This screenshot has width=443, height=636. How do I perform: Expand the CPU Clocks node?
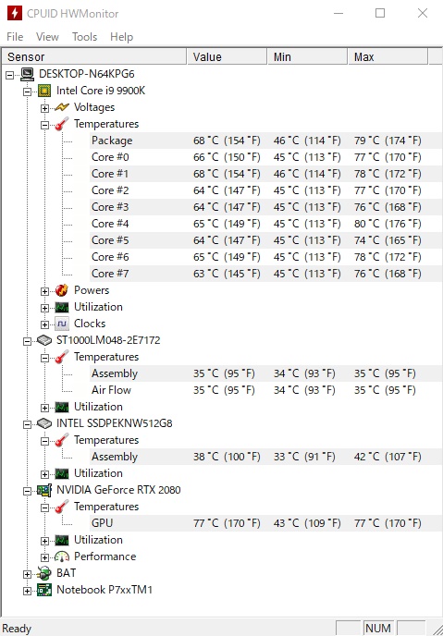[x=44, y=324]
